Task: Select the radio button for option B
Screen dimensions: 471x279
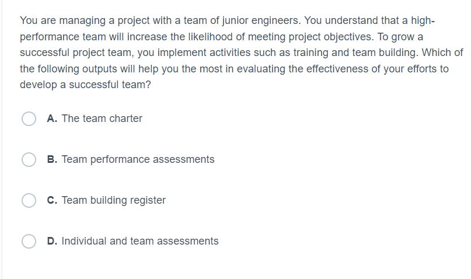Action: (29, 159)
